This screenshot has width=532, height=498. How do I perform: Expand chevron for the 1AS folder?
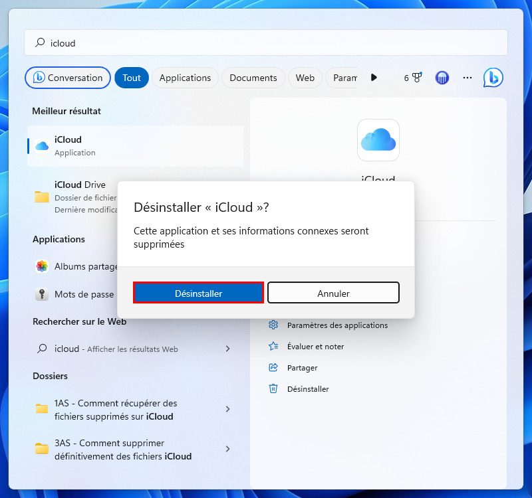coord(227,409)
